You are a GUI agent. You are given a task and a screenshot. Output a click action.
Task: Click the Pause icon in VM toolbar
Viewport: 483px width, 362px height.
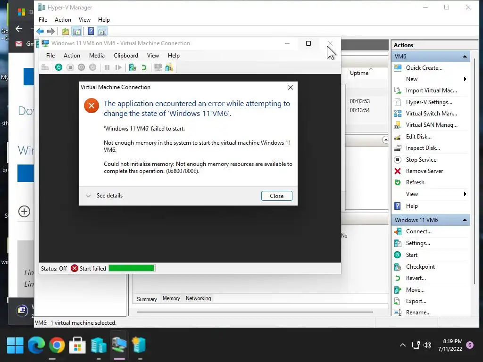pos(107,67)
